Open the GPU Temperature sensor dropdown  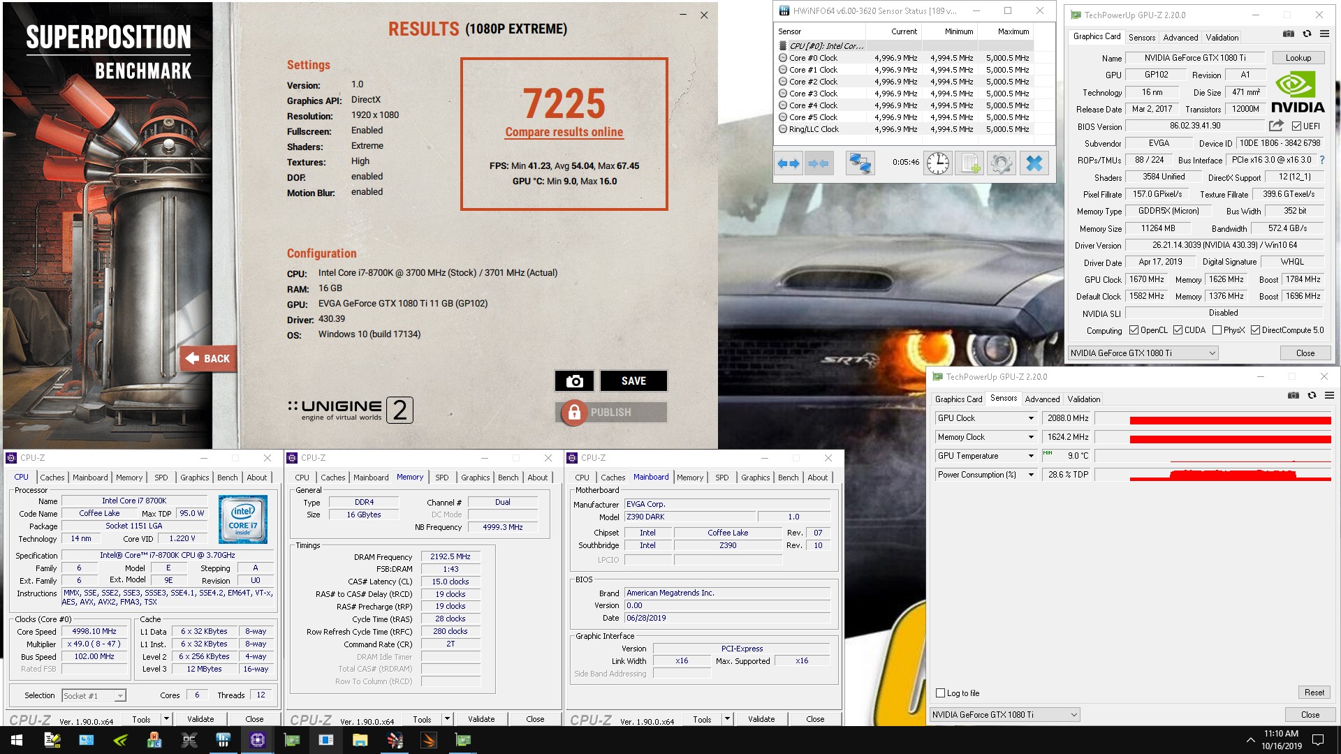(1031, 456)
